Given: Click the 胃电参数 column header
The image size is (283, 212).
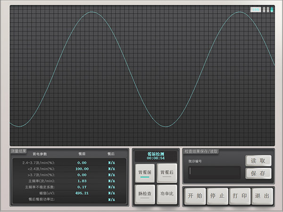Looking at the screenshot, I should (40, 154).
